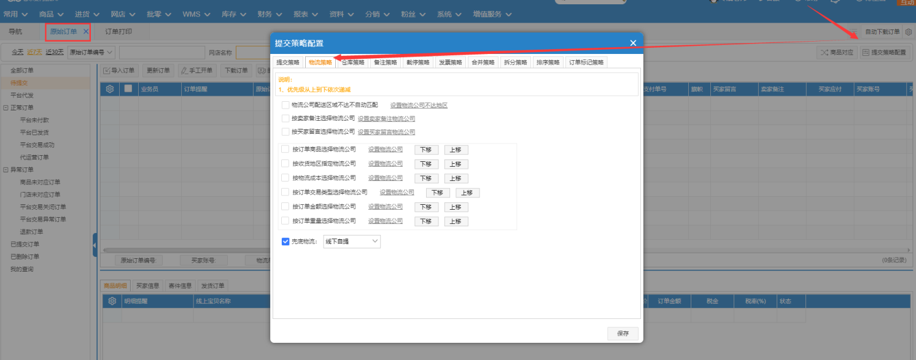Screen dimensions: 916x360
Task: Open settings gear beside 自动下载订单
Action: (x=909, y=32)
